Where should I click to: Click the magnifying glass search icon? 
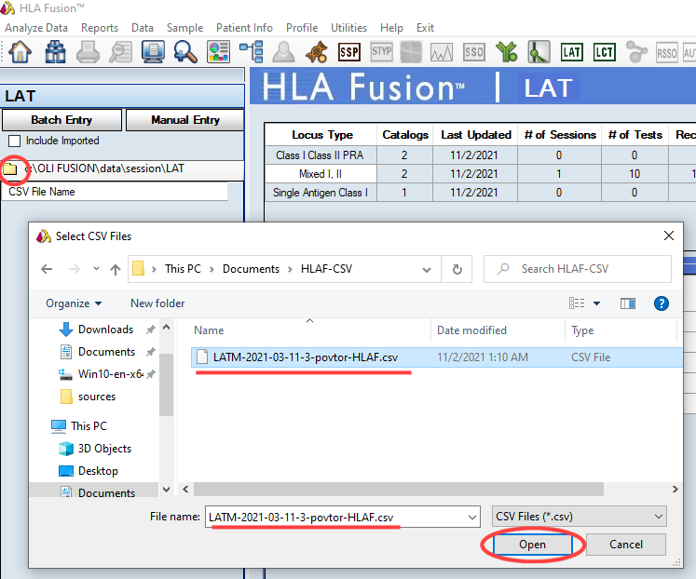pos(185,52)
